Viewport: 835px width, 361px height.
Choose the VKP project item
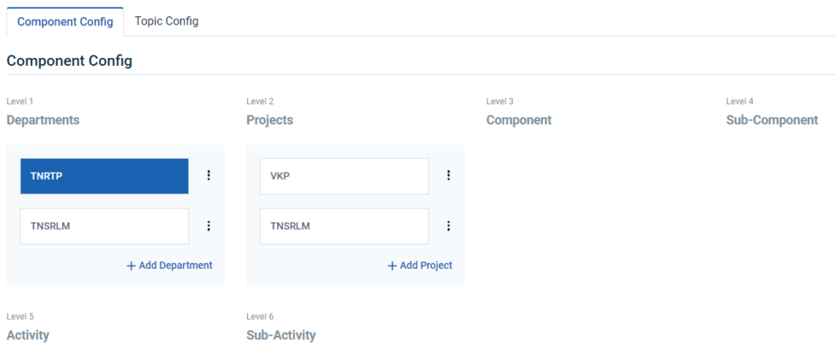344,176
